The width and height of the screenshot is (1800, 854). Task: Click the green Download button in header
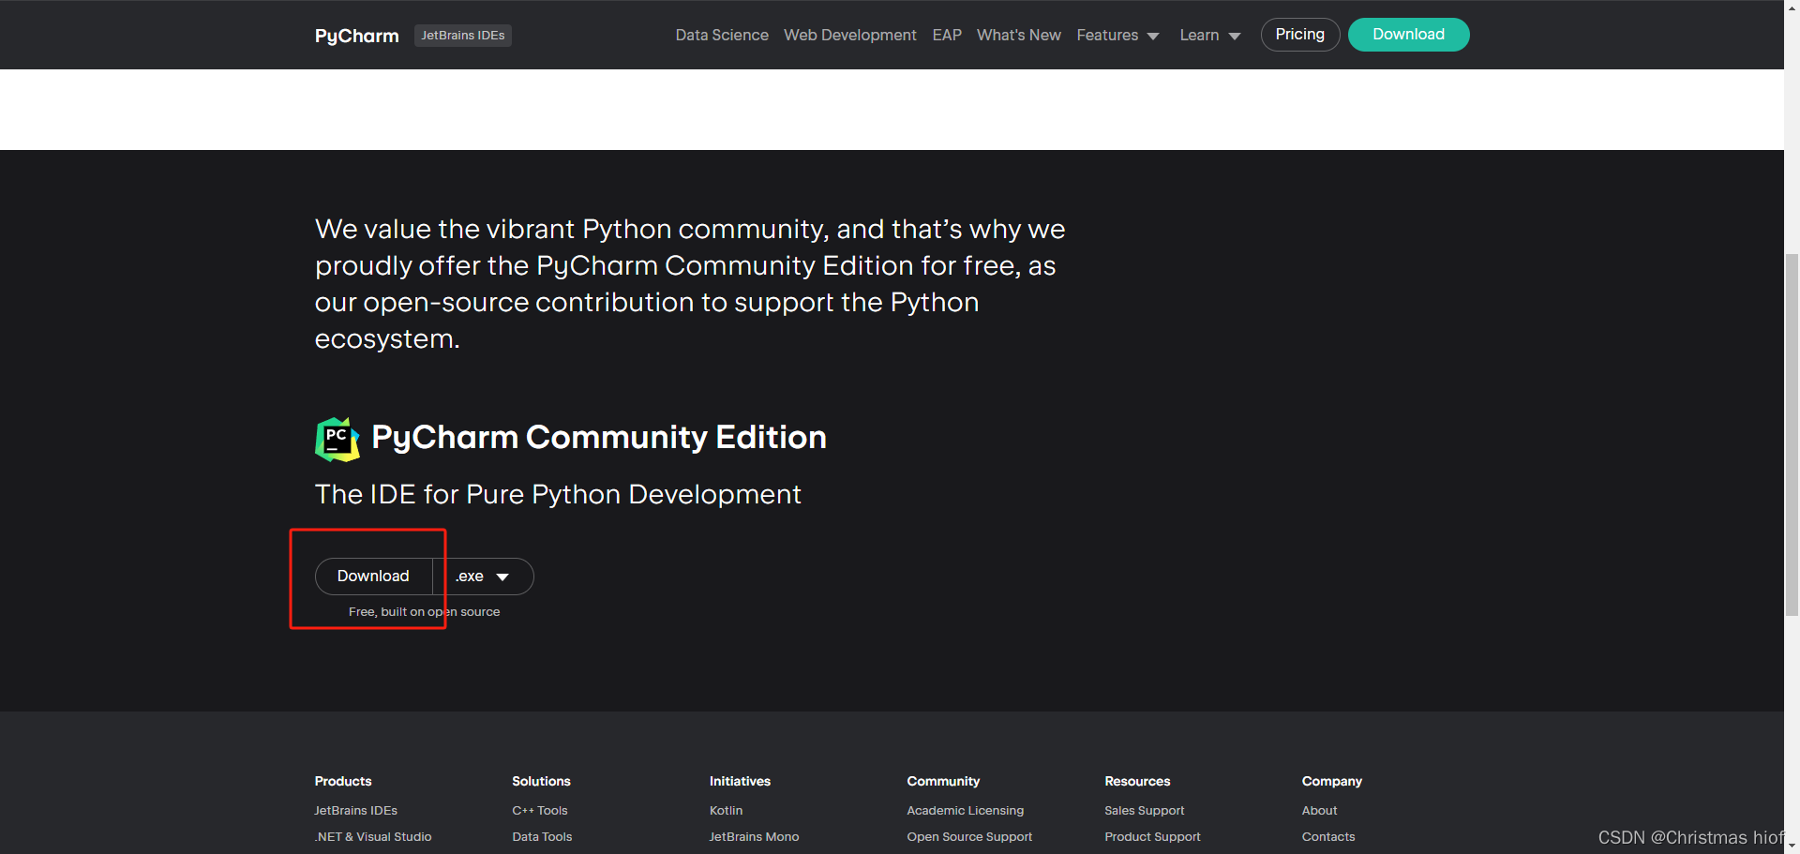click(1409, 35)
